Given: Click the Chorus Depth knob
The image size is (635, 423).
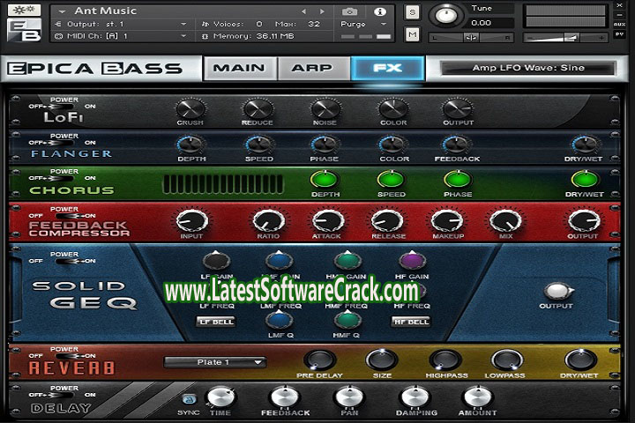Looking at the screenshot, I should pos(325,180).
